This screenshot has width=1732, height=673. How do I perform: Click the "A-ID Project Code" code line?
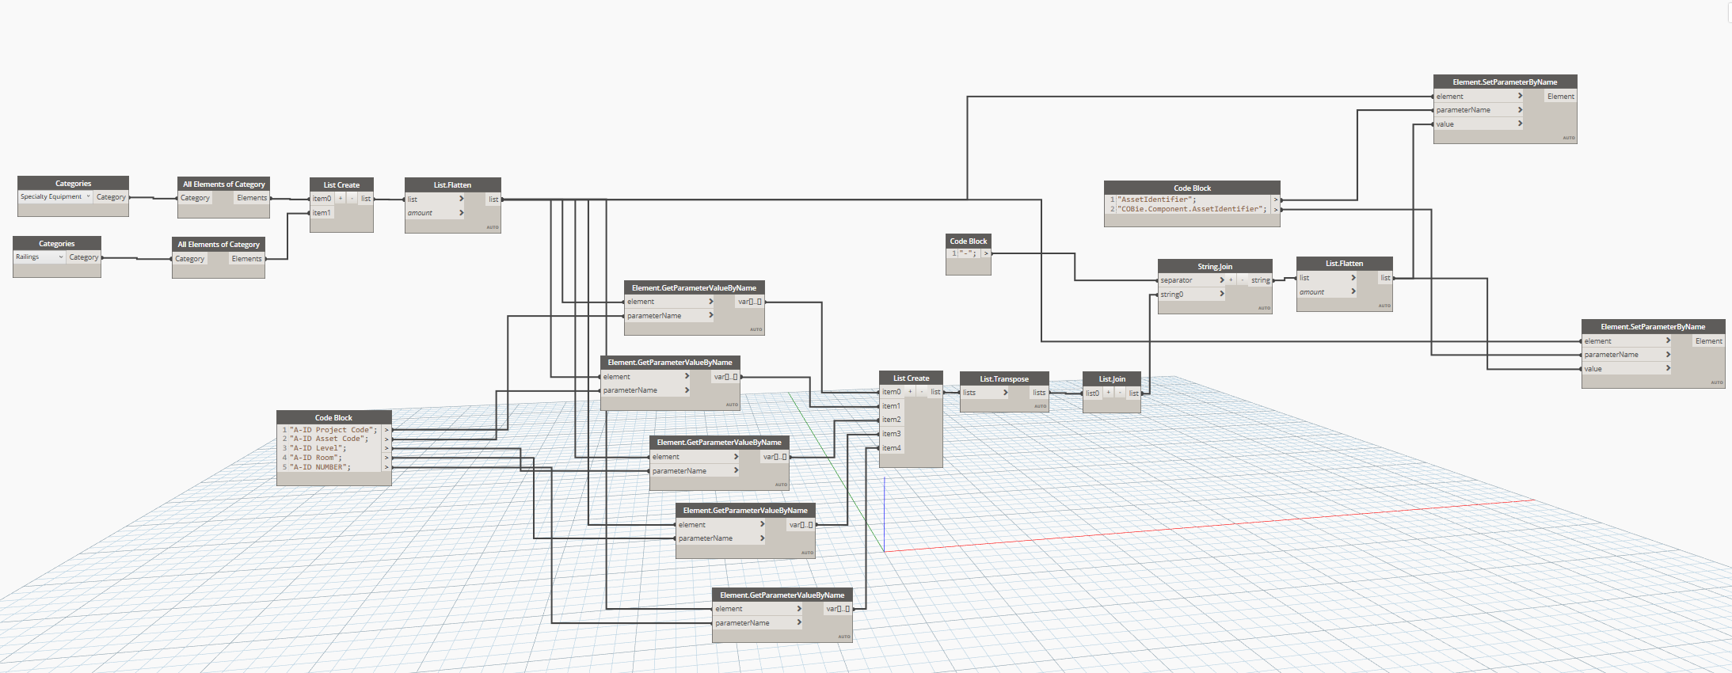(x=333, y=430)
